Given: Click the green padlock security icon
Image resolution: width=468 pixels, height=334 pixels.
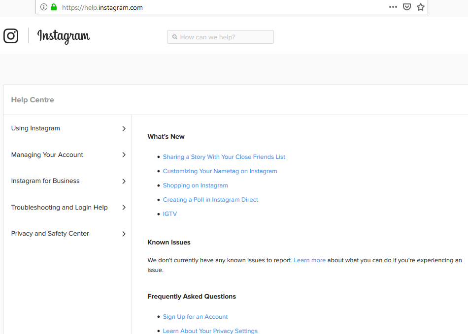Looking at the screenshot, I should tap(54, 7).
